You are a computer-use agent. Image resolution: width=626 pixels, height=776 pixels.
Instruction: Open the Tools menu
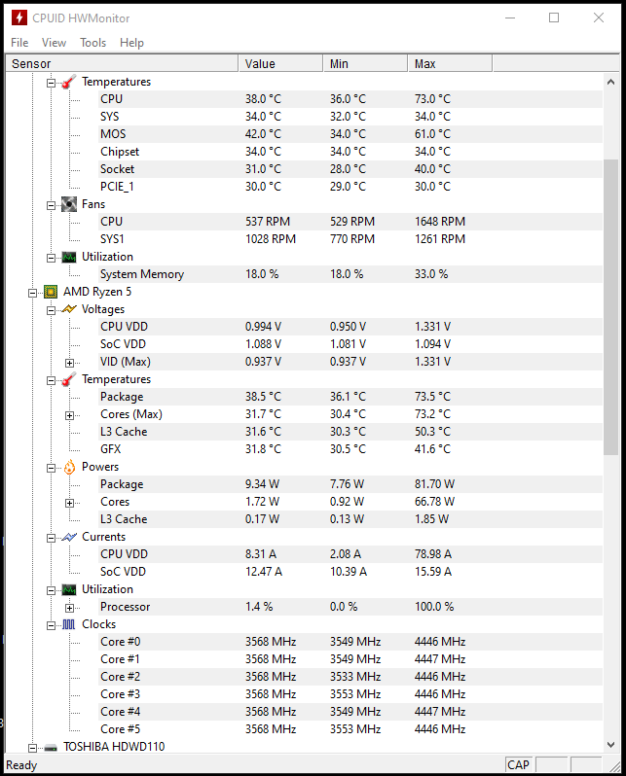tap(93, 43)
